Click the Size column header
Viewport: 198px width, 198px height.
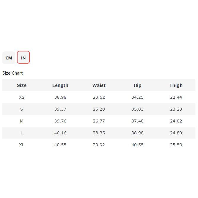[x=22, y=85]
